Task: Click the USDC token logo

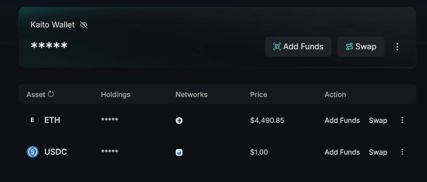Action: 33,152
